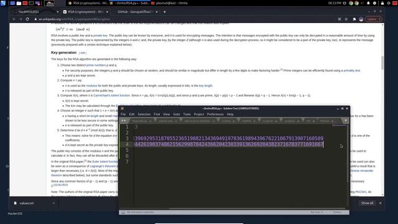
Task: Open the Kali applications menu icon
Action: tap(3, 3)
